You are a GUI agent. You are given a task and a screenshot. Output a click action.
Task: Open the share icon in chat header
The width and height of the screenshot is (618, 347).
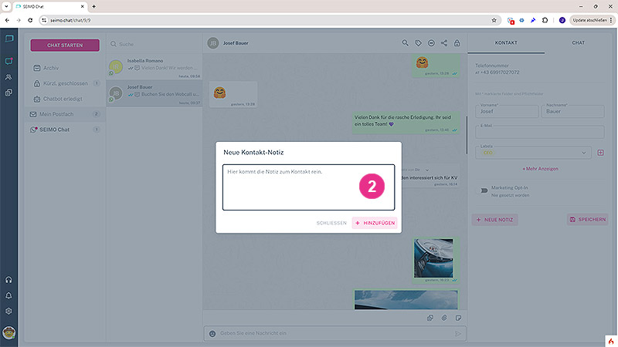pyautogui.click(x=444, y=43)
